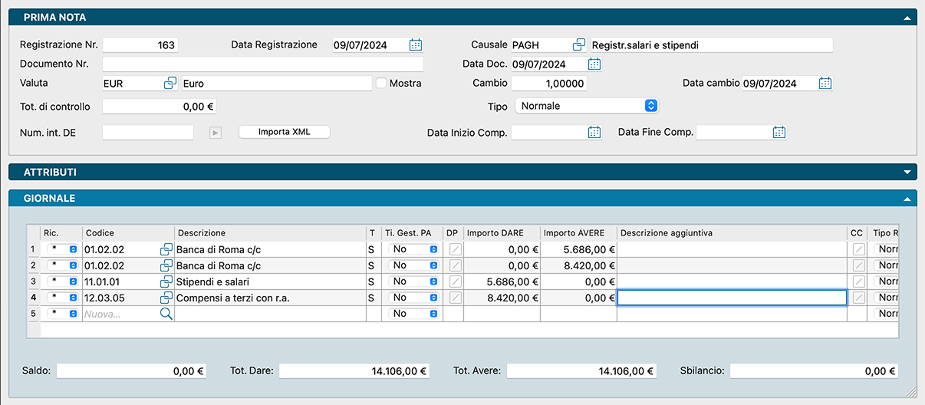Expand the ATTRIBUTI section
Screen dimensions: 925x405
(907, 172)
